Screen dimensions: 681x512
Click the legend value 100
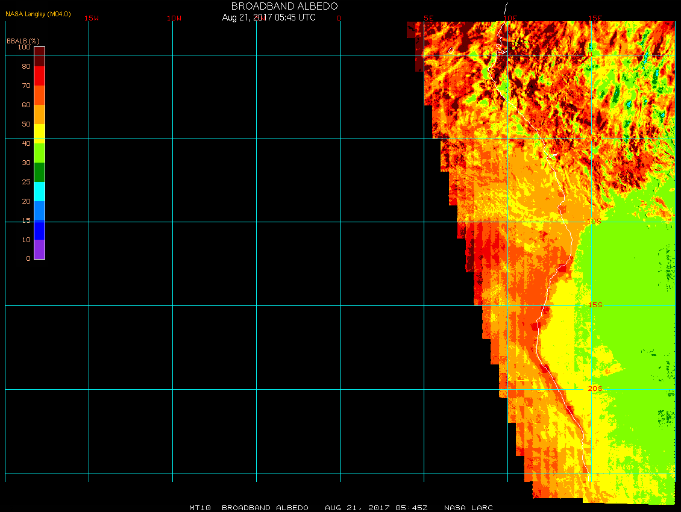pos(24,47)
